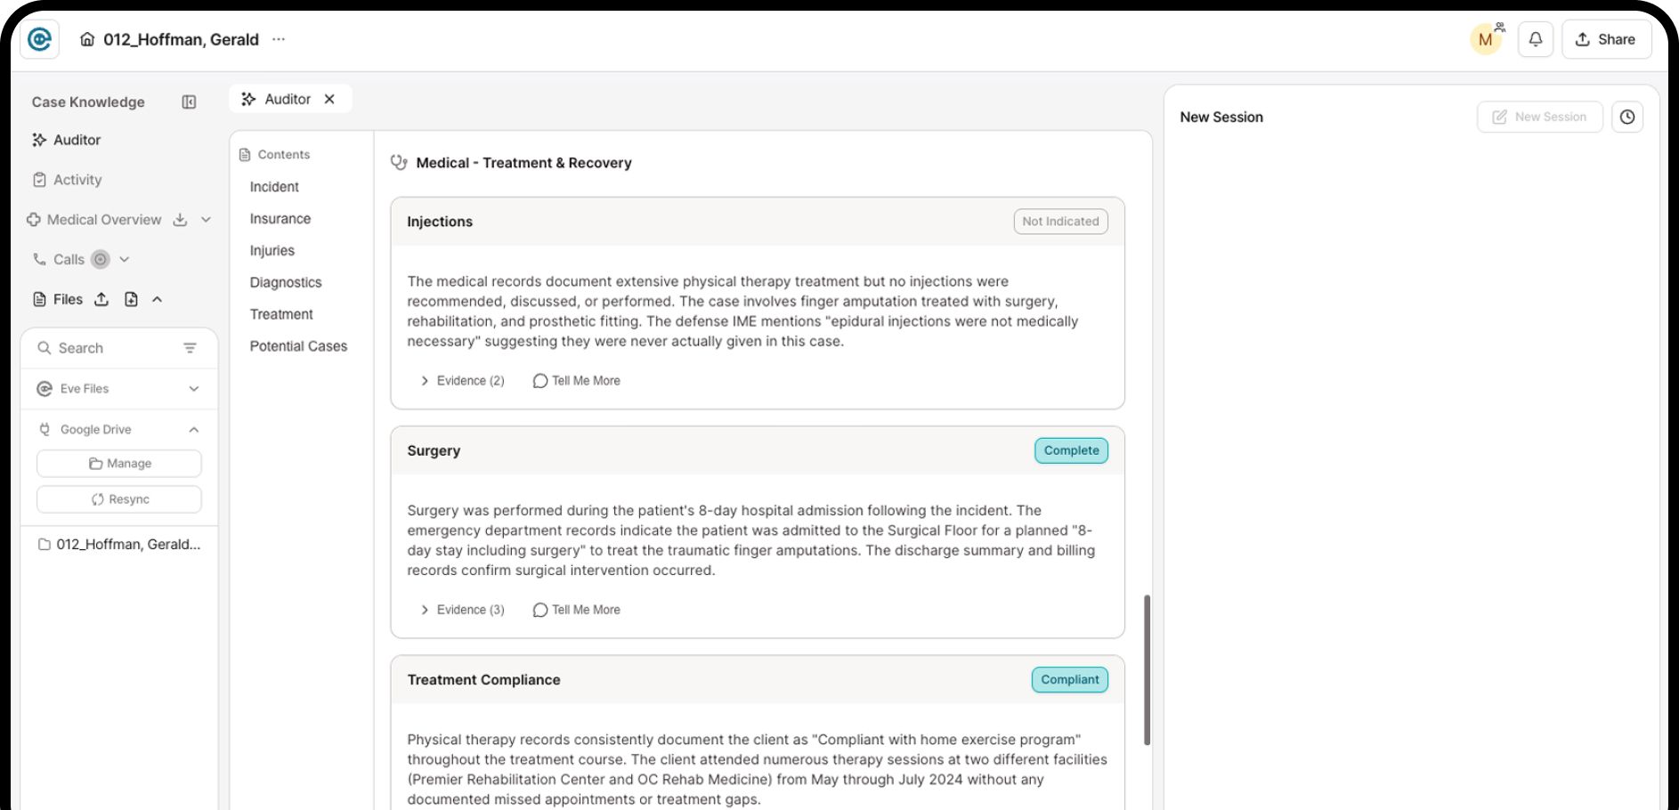Viewport: 1679px width, 810px height.
Task: Open the notifications bell
Action: pyautogui.click(x=1536, y=39)
